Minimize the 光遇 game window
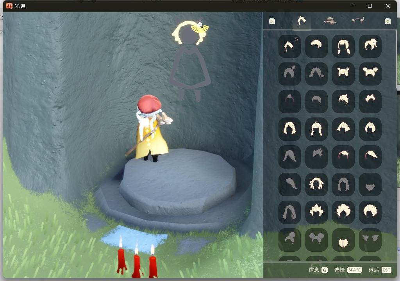The height and width of the screenshot is (281, 400). [352, 6]
